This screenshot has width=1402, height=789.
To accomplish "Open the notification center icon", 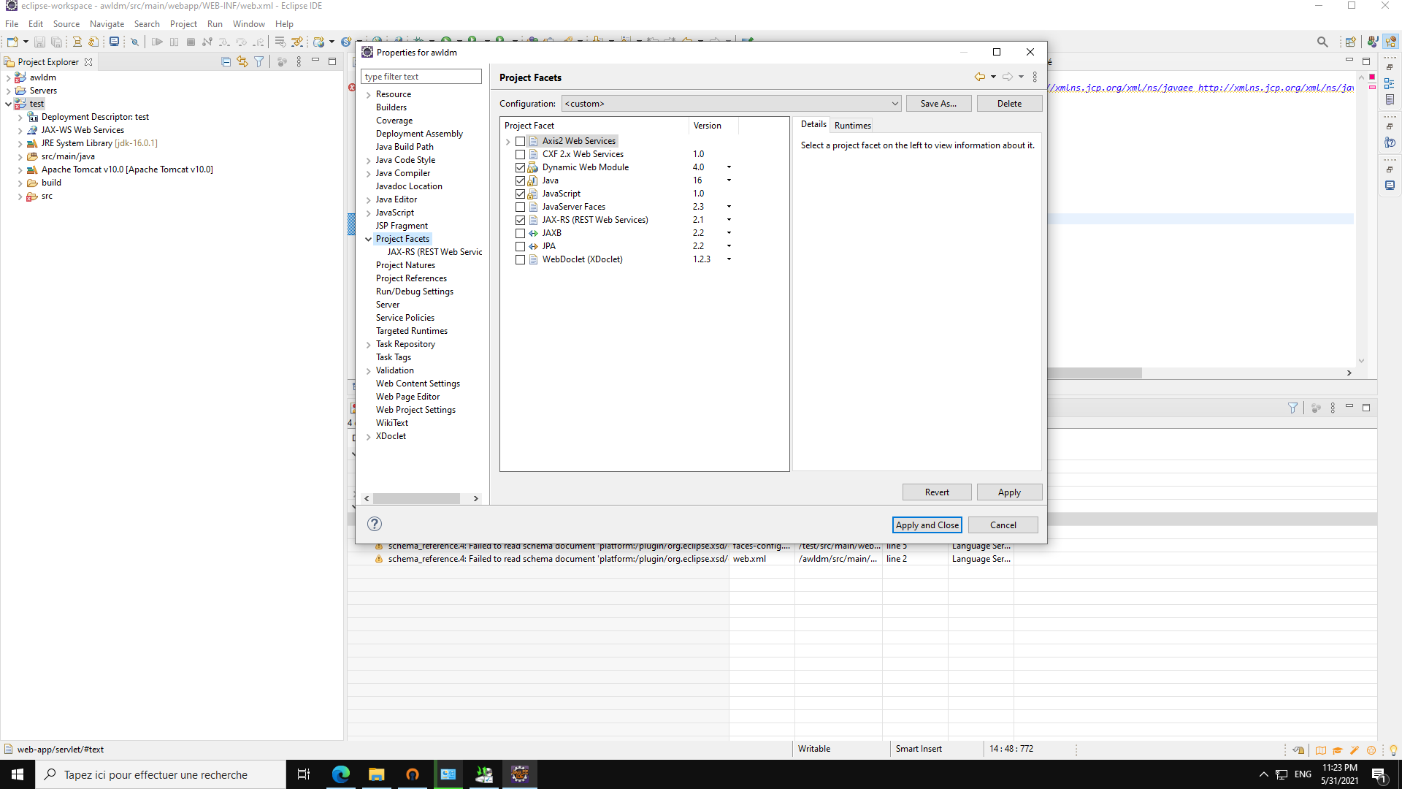I will (1379, 774).
